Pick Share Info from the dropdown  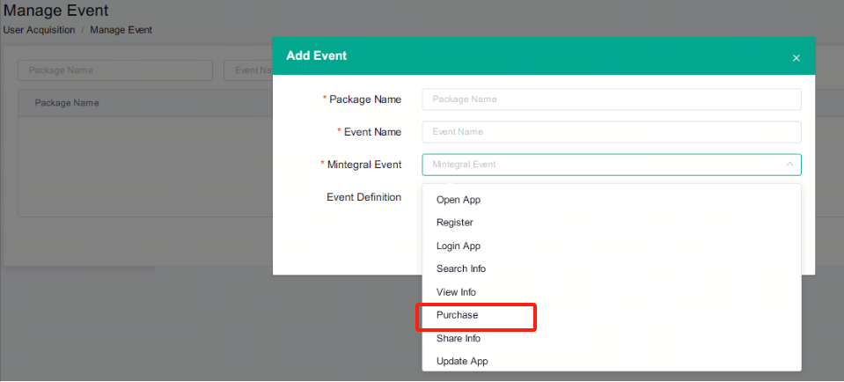click(459, 338)
